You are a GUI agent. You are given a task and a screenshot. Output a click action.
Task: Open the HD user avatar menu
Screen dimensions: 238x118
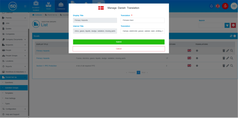tap(234, 6)
